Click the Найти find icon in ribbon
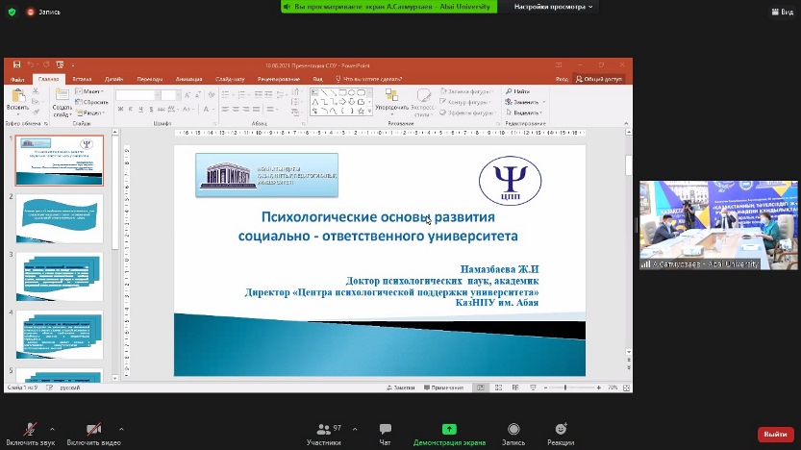801x450 pixels. point(518,91)
